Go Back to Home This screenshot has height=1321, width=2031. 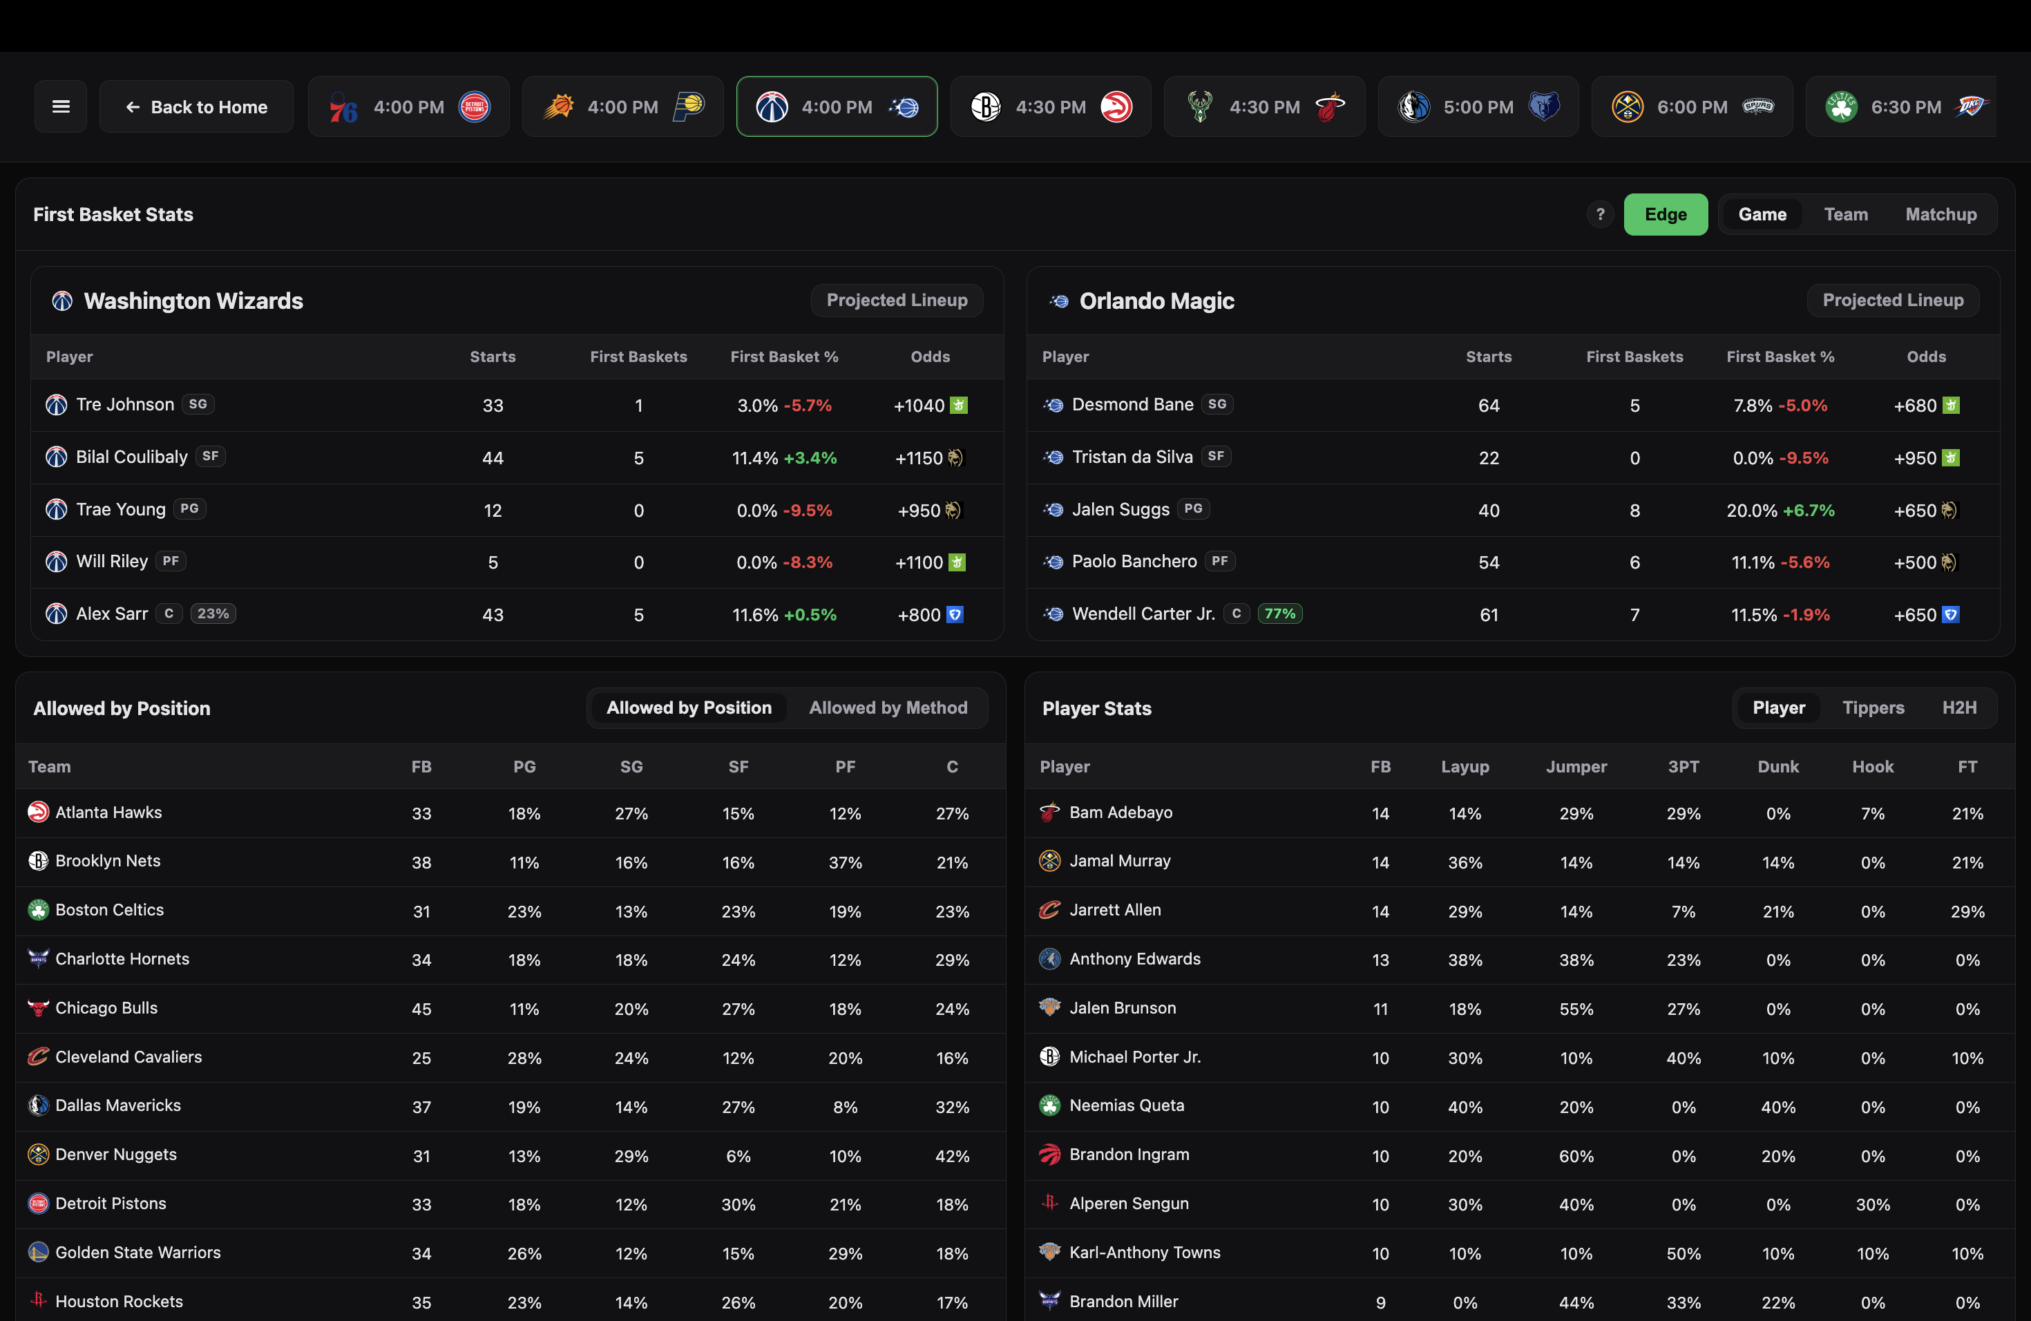click(196, 106)
